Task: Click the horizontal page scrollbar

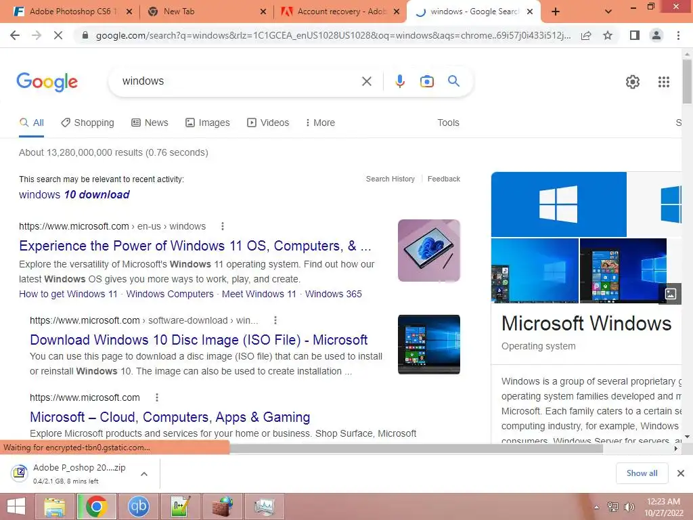Action: 416,448
